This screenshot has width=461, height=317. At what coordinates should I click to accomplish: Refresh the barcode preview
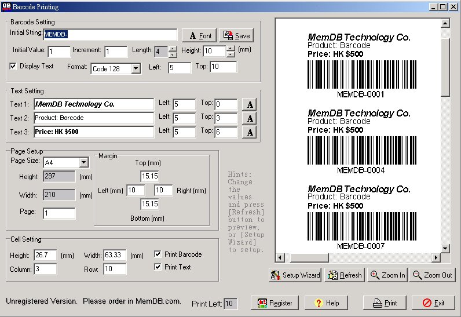345,275
